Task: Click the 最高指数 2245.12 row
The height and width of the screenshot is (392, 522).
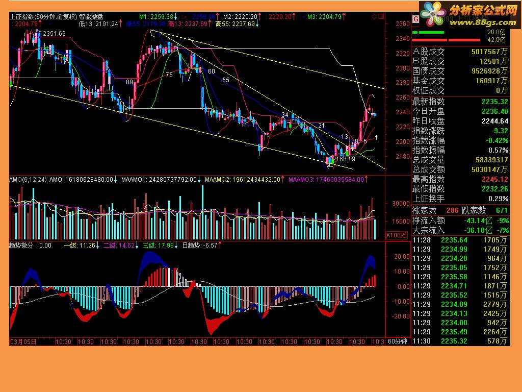Action: (460, 179)
